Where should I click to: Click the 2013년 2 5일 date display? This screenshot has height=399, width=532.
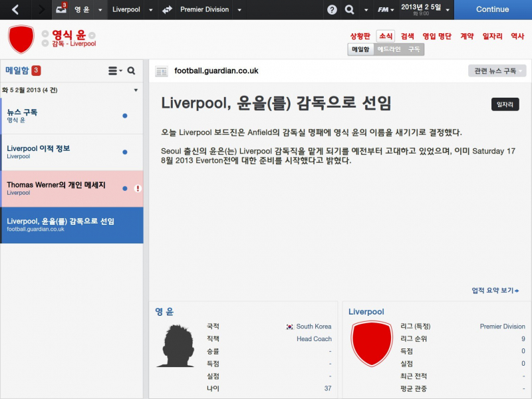[x=421, y=7]
